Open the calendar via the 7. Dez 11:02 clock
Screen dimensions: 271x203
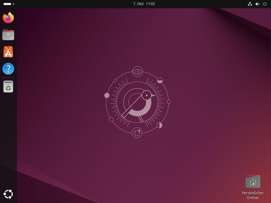(144, 4)
